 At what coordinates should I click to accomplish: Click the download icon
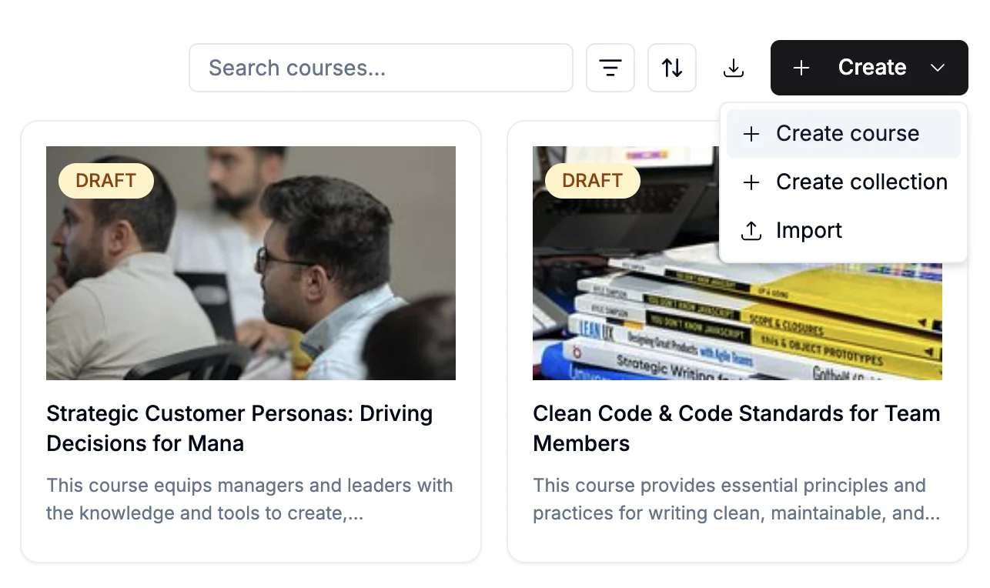734,68
